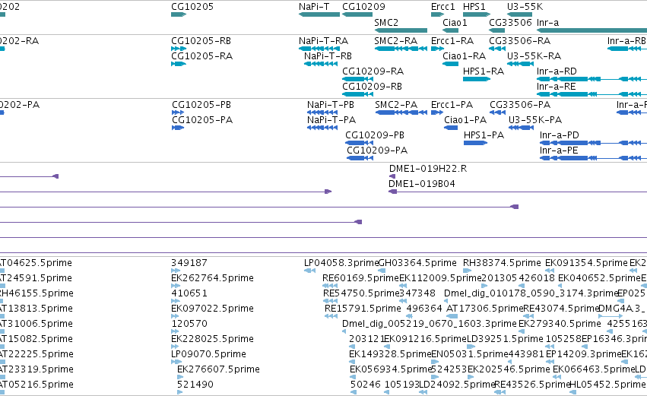Select the HPS1-RA transcript label
Screen dimensions: 647x396
[484, 71]
